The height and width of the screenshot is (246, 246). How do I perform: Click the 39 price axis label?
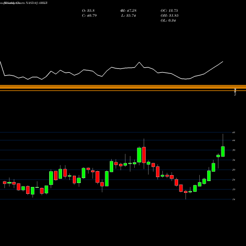tap(234, 150)
